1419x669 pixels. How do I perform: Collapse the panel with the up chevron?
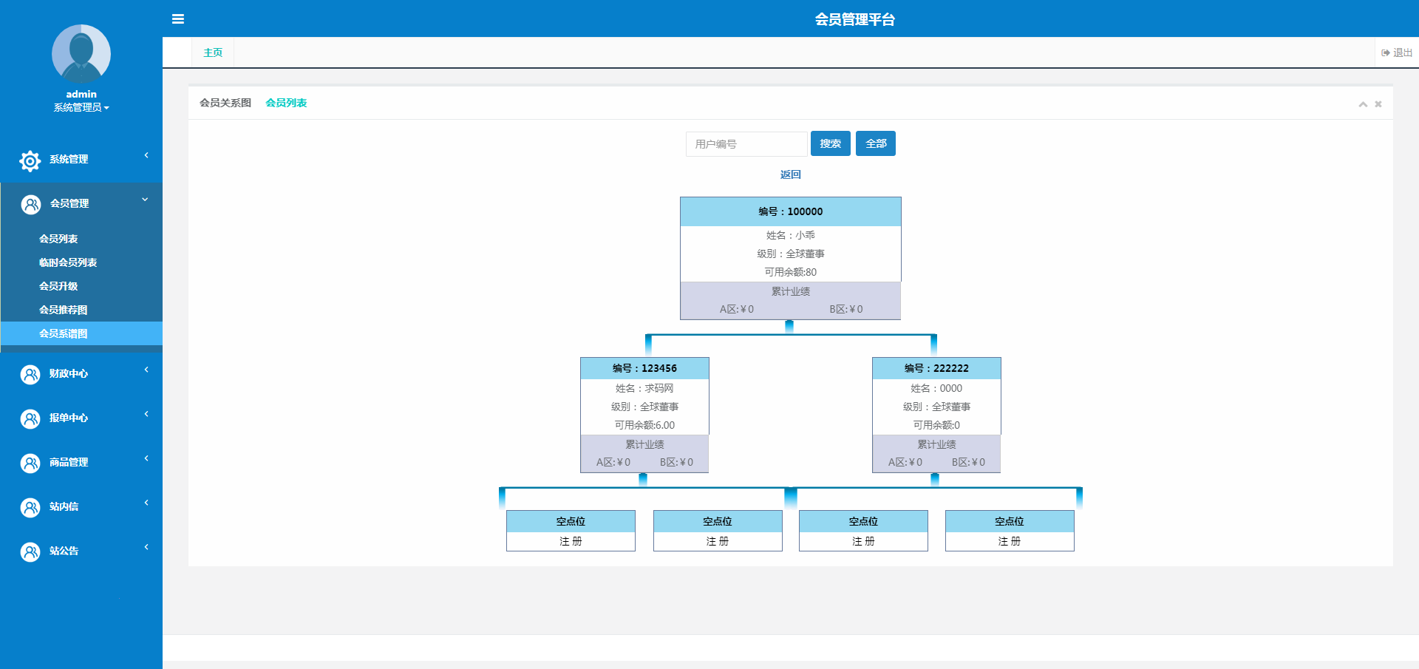pyautogui.click(x=1363, y=104)
